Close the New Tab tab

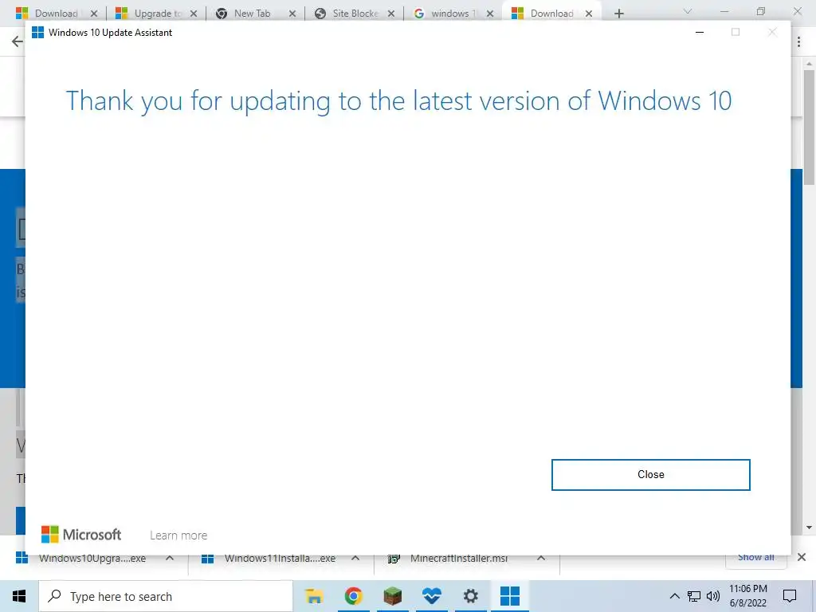(x=292, y=14)
